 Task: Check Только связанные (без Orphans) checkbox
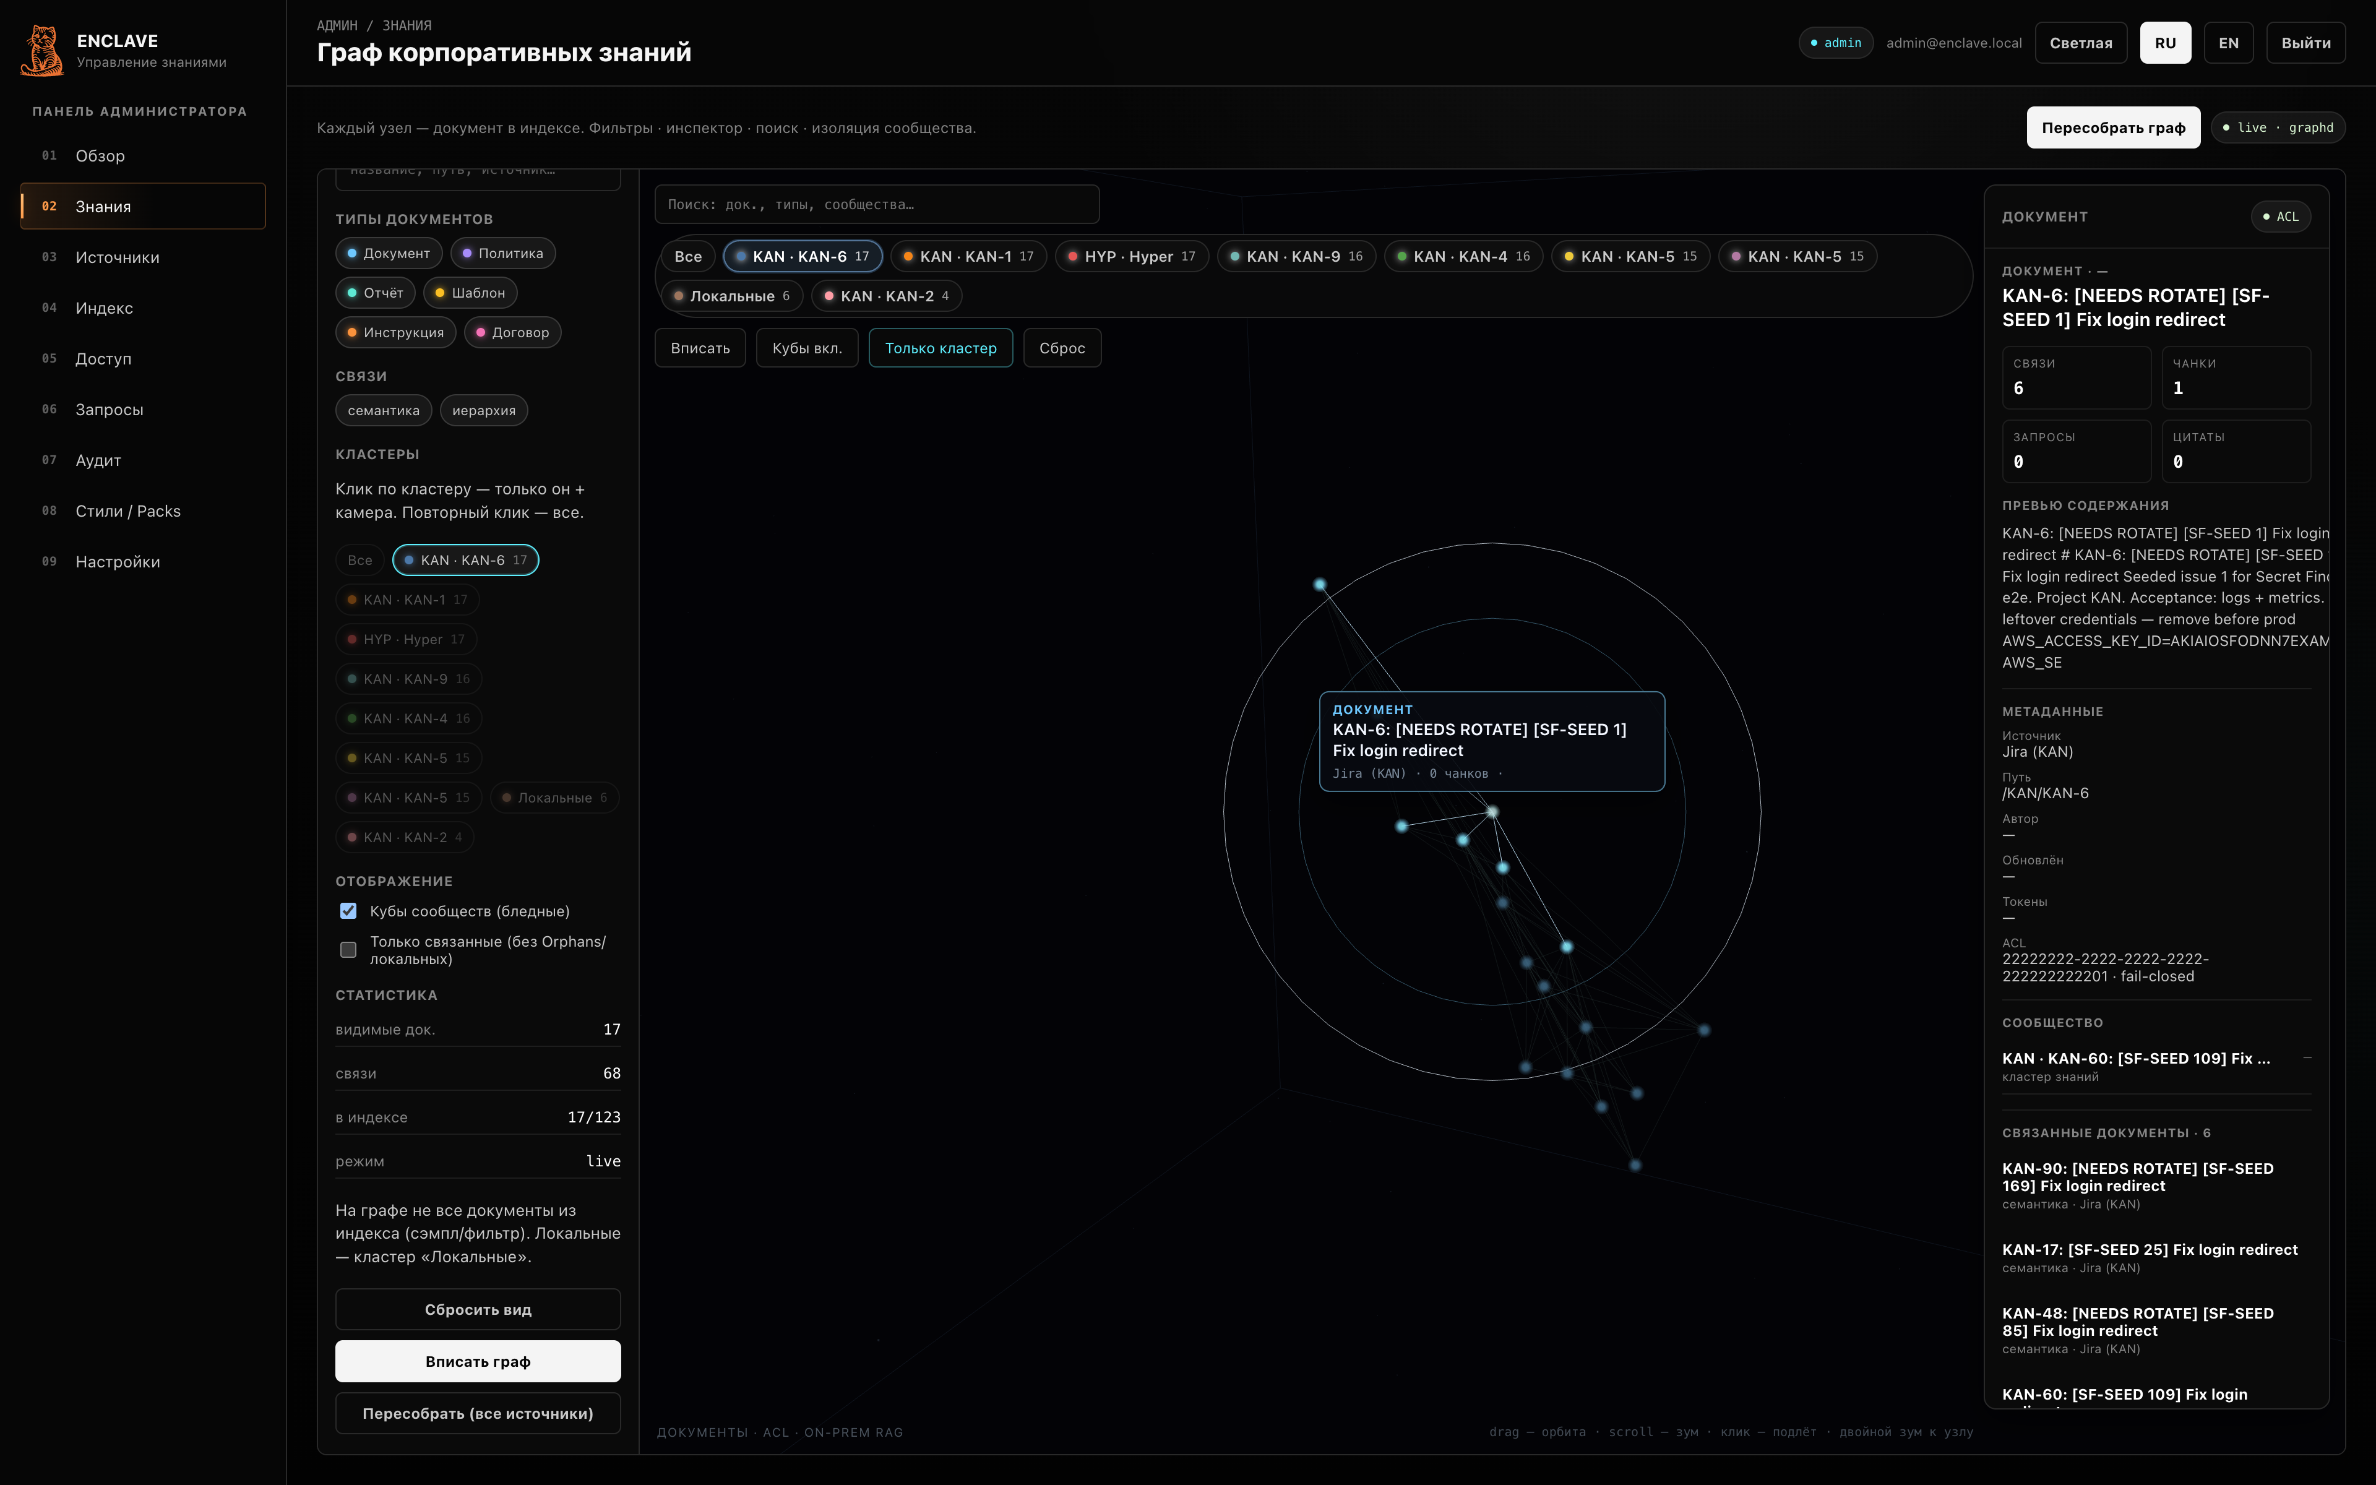coord(348,950)
